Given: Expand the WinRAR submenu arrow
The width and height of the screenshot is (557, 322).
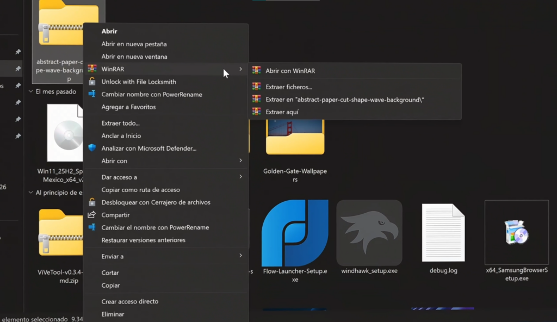Looking at the screenshot, I should (x=240, y=69).
